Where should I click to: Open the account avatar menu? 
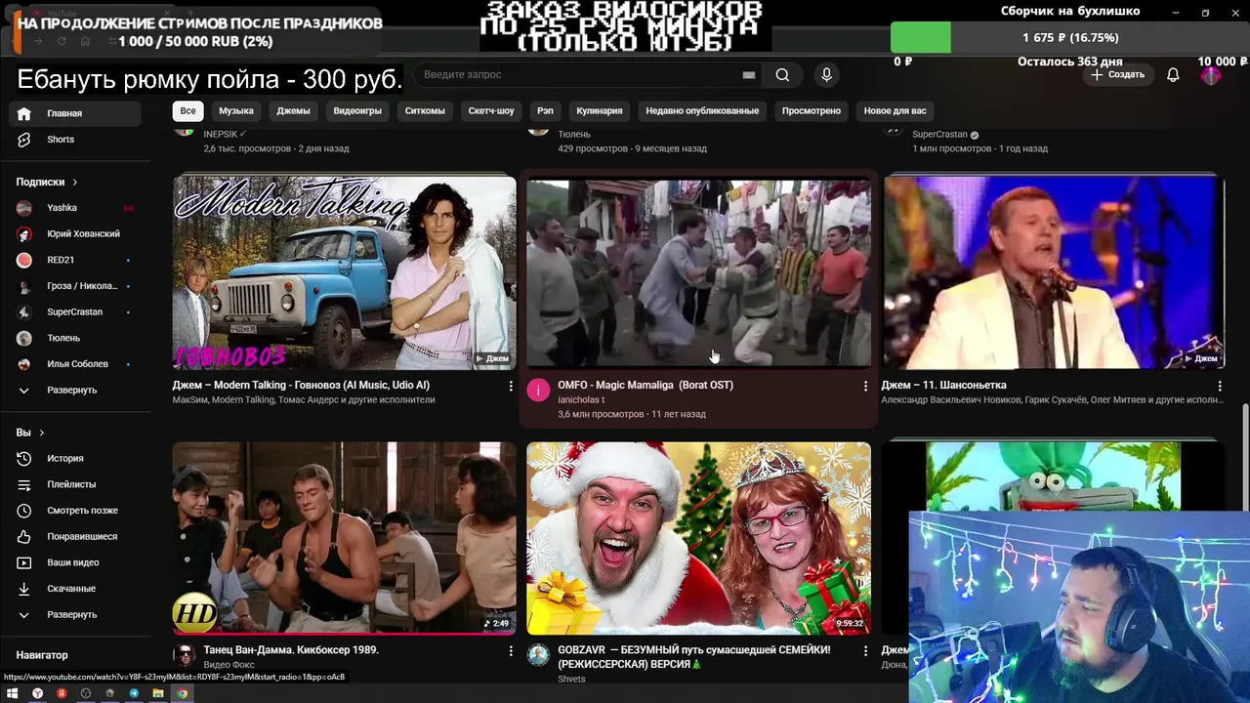(x=1211, y=75)
